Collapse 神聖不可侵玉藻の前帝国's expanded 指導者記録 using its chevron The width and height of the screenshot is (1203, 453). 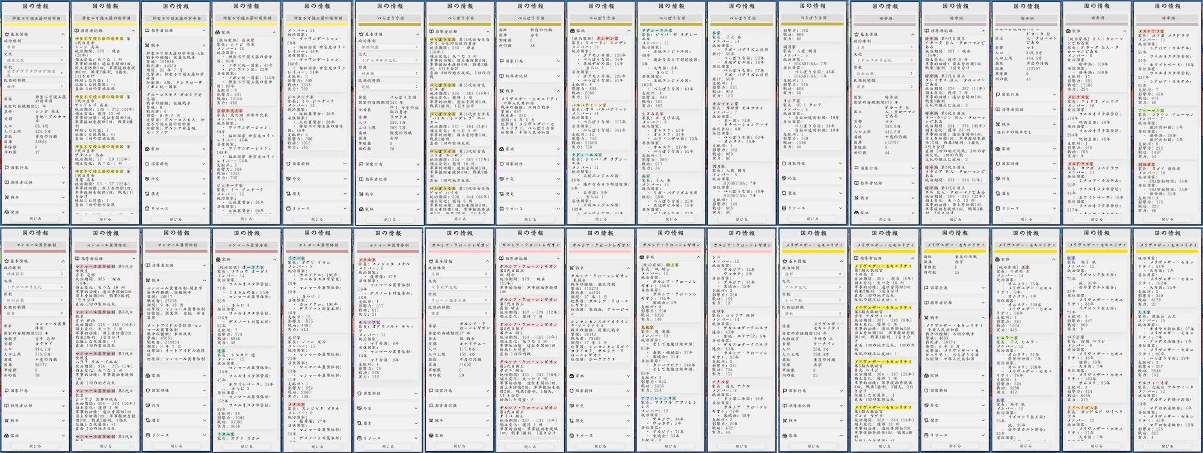coord(134,31)
